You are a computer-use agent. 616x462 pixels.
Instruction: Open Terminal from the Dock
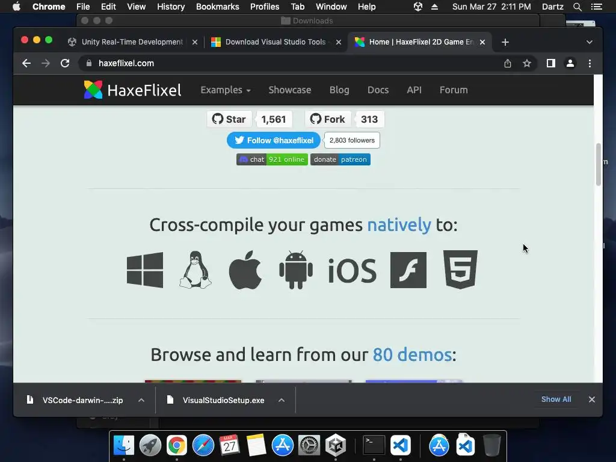click(374, 446)
